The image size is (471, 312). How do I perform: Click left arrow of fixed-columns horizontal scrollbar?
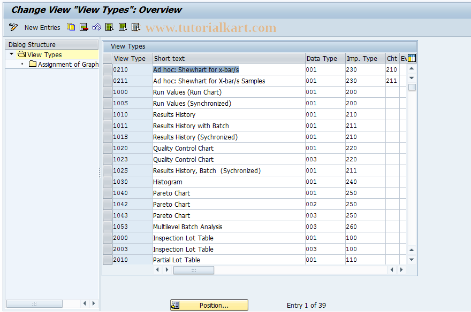pos(157,270)
